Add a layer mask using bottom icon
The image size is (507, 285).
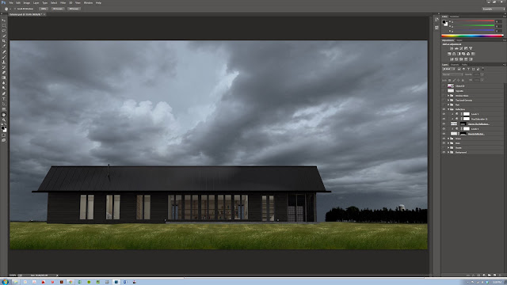point(478,275)
